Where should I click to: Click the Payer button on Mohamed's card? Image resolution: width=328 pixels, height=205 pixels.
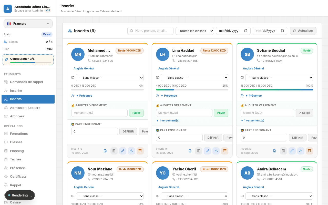[136, 113]
